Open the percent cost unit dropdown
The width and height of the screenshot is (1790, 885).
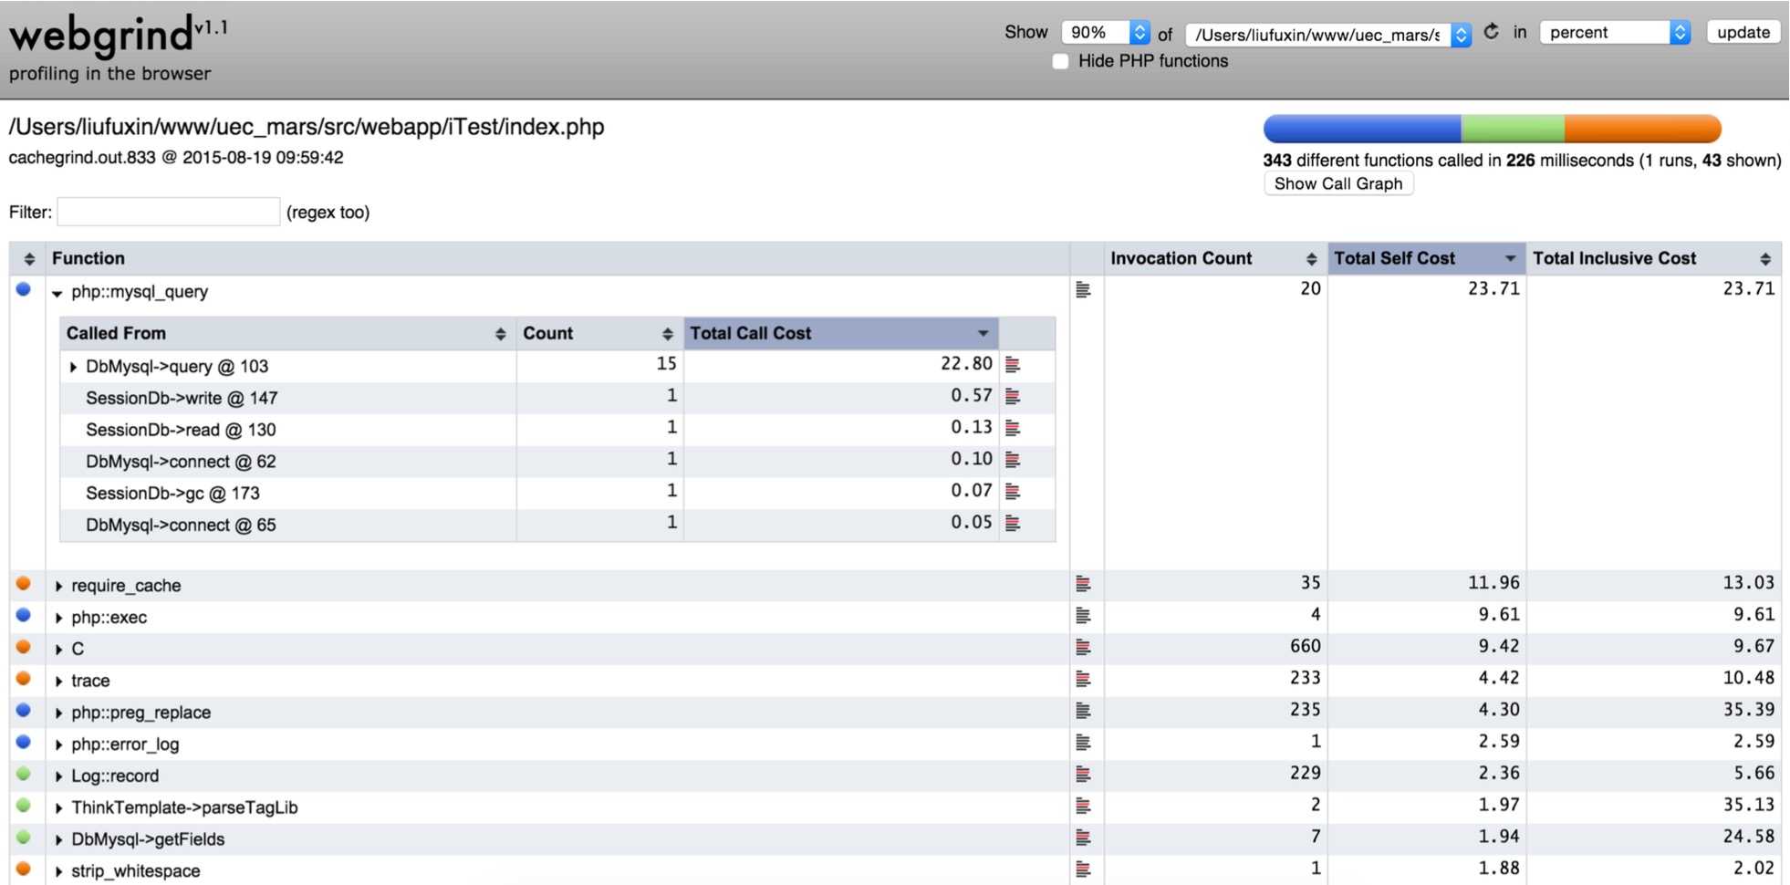(x=1616, y=33)
